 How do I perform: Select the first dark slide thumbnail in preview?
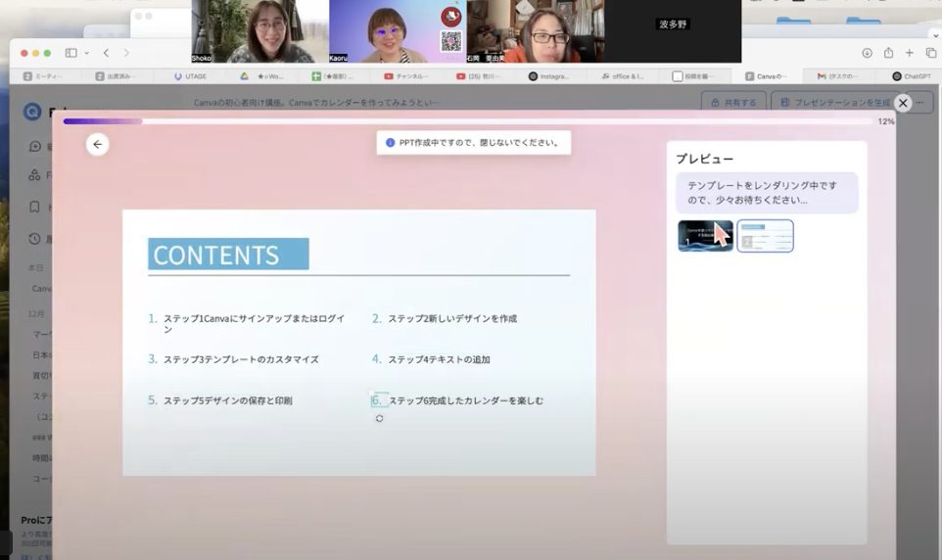click(705, 236)
